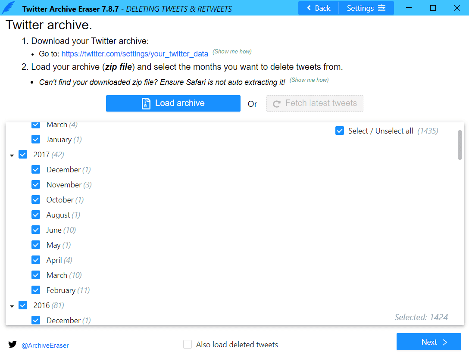The image size is (469, 355).
Task: Click the zip file icon on Load archive
Action: tap(146, 103)
